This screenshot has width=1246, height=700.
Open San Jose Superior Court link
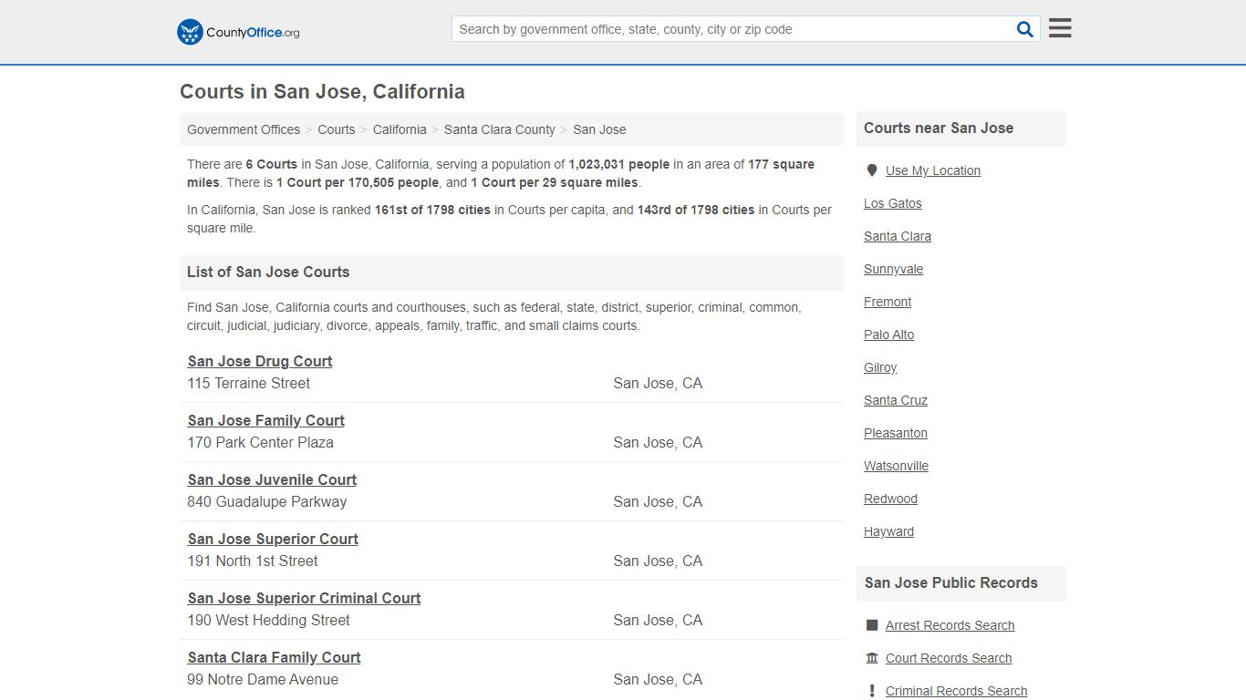273,539
